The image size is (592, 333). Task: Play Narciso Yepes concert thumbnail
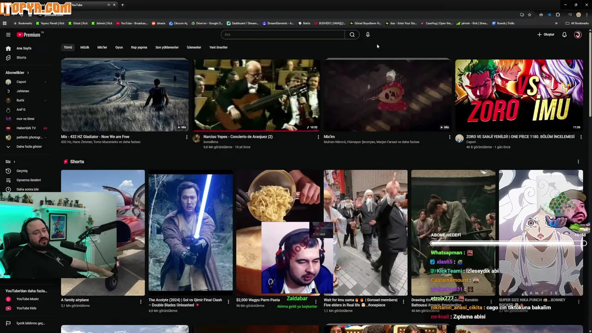256,95
